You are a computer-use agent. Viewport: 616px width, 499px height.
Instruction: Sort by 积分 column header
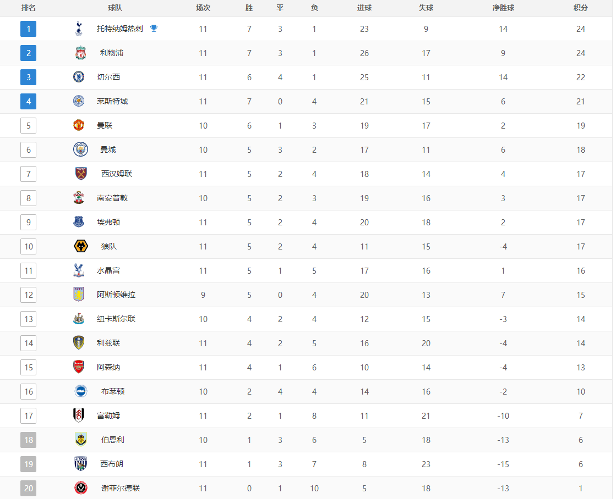coord(581,8)
